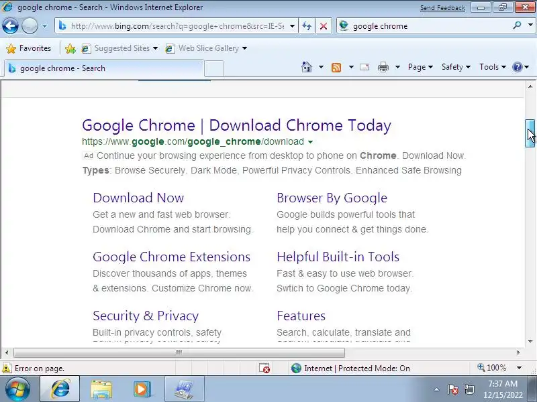The image size is (537, 402).
Task: Open the Google Chrome Extensions link
Action: coord(172,257)
